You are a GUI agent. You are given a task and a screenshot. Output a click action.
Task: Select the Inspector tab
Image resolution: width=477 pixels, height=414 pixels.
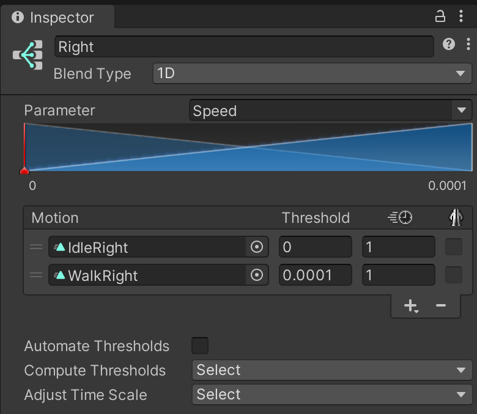pos(54,17)
